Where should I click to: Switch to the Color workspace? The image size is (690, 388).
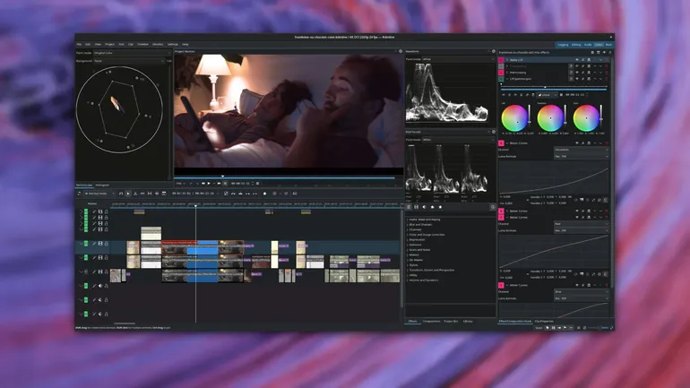[599, 45]
